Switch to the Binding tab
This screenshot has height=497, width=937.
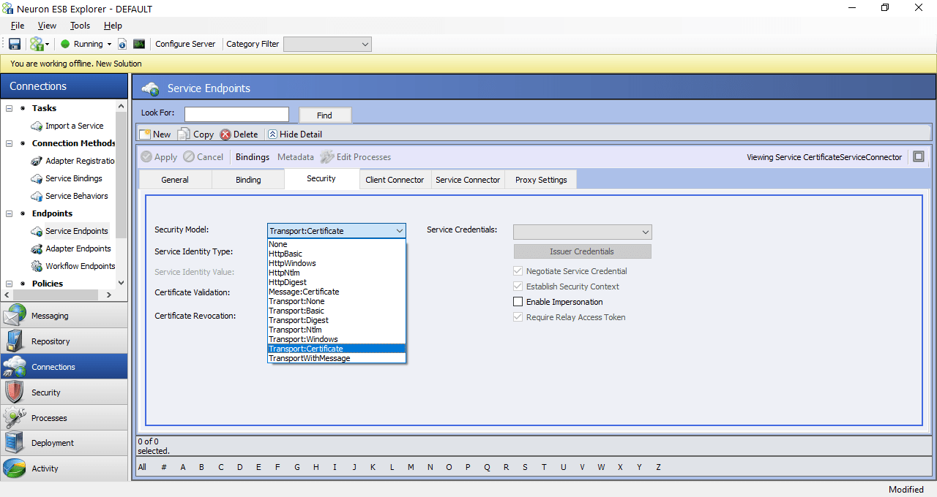248,180
